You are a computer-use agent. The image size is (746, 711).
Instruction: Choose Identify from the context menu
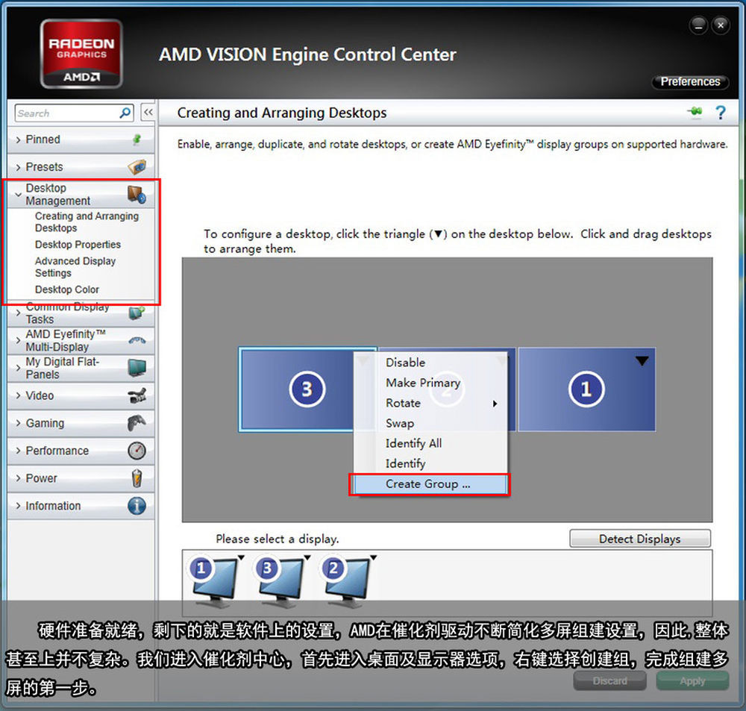point(431,463)
